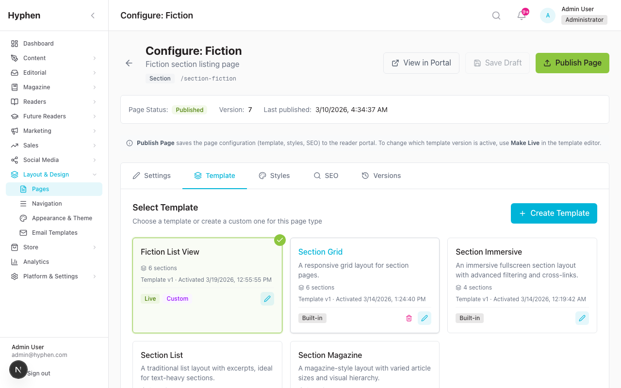
Task: Select Fiction List View as active template checkmark
Action: click(280, 240)
